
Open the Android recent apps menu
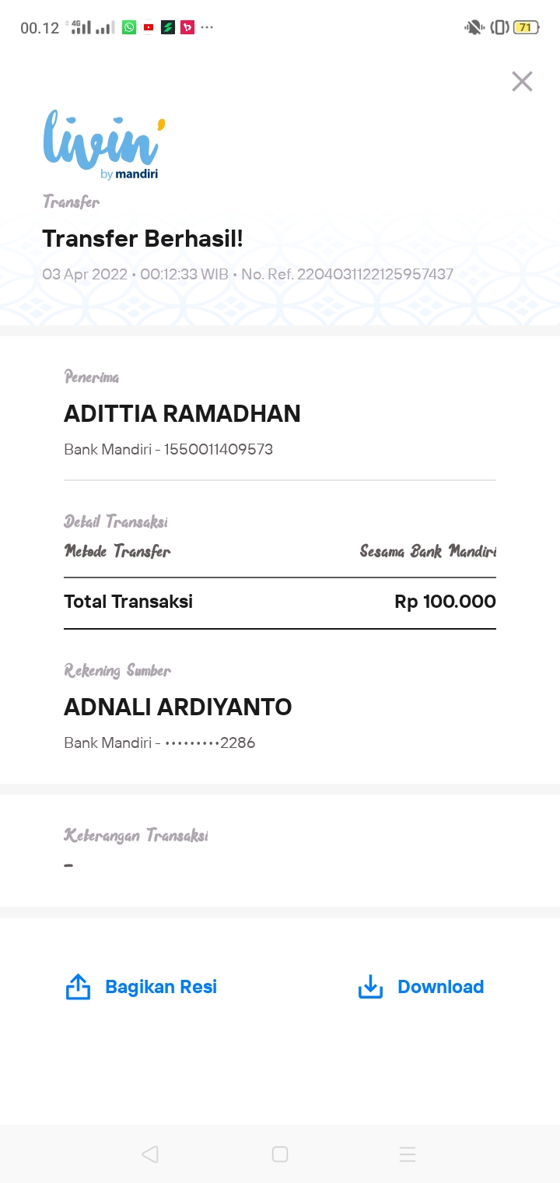pyautogui.click(x=408, y=1154)
